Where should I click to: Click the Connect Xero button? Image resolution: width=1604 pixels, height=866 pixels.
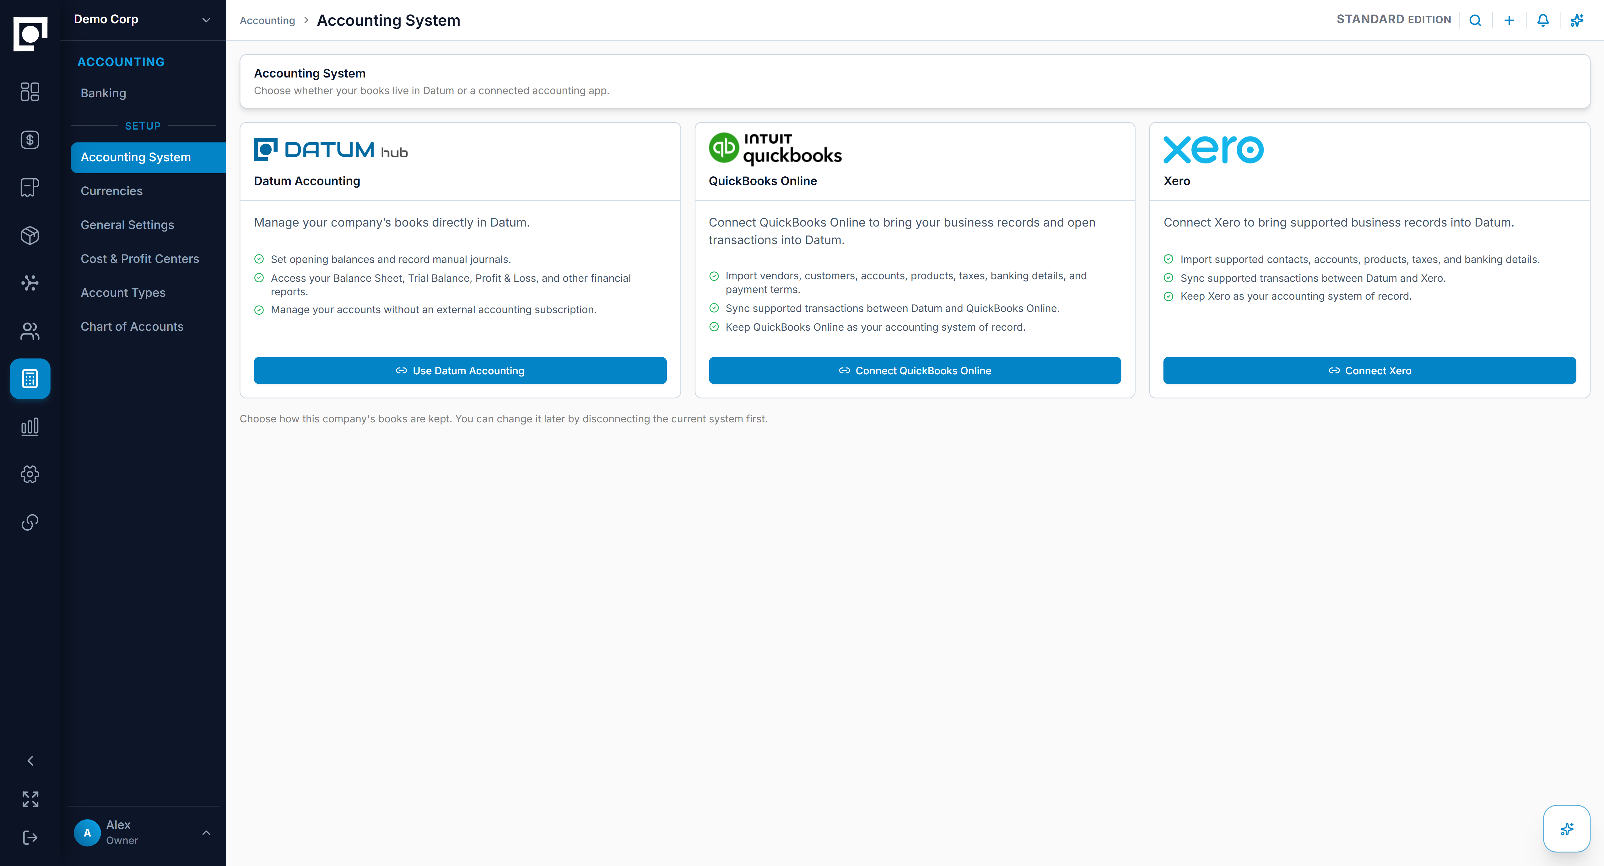(x=1369, y=371)
